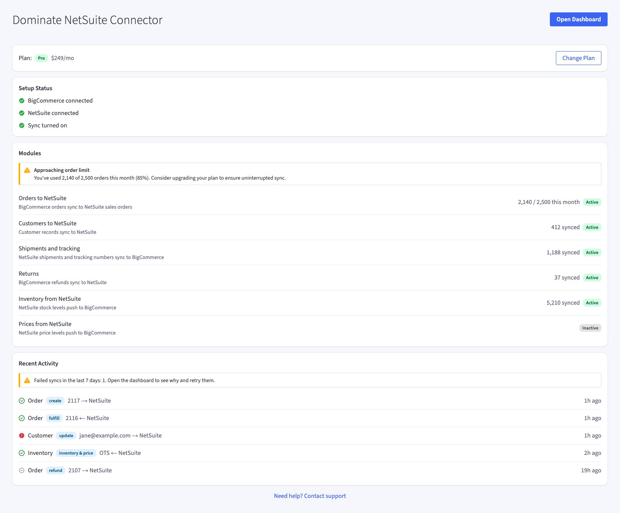Viewport: 620px width, 513px height.
Task: Select the fulfill tag on Order 2116
Action: [x=54, y=418]
